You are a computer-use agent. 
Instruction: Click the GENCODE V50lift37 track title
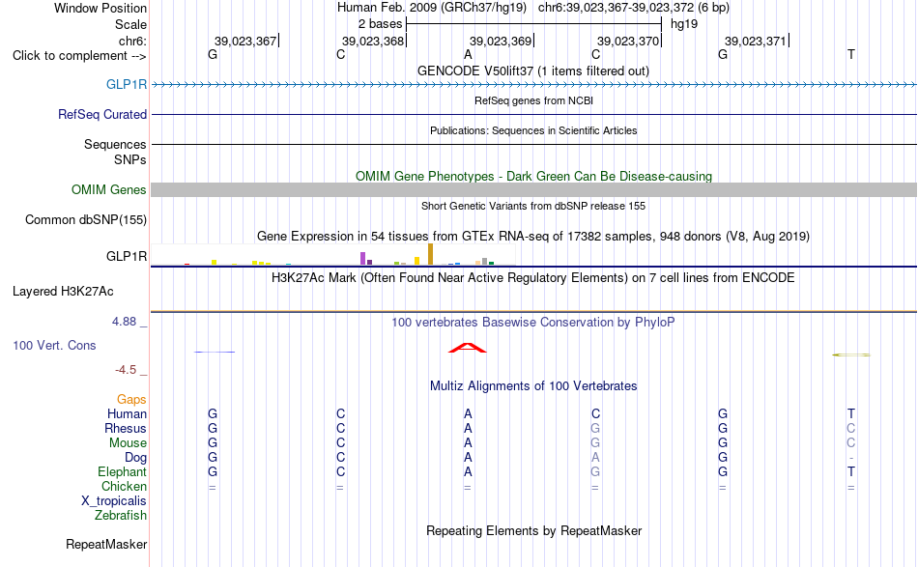(x=533, y=71)
